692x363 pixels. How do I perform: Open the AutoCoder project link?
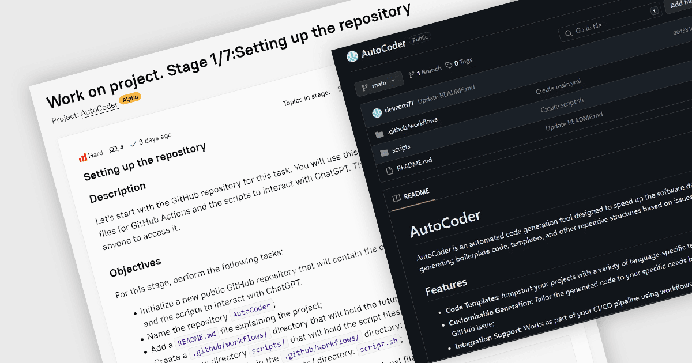pyautogui.click(x=100, y=109)
